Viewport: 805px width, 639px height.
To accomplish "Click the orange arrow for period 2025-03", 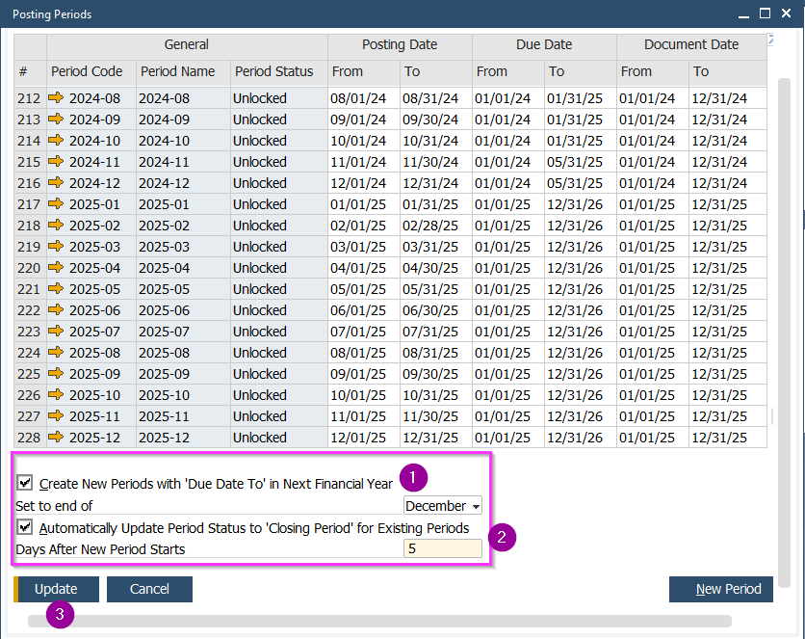I will coord(56,247).
